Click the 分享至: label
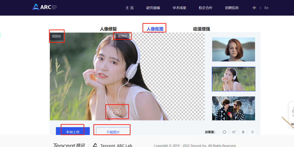This screenshot has height=147, width=294. pos(210,132)
